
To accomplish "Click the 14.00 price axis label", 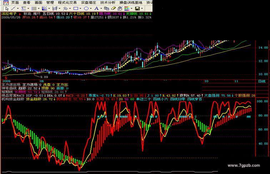I will [x=263, y=48].
